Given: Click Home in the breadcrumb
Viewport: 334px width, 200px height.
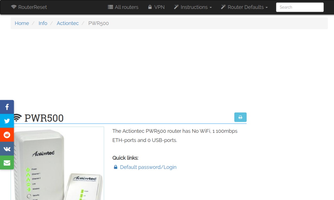Looking at the screenshot, I should (x=22, y=23).
